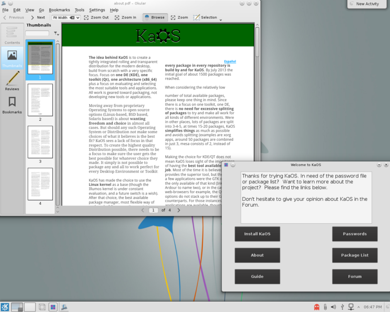This screenshot has width=390, height=312.
Task: Open the Español link in document
Action: point(230,61)
